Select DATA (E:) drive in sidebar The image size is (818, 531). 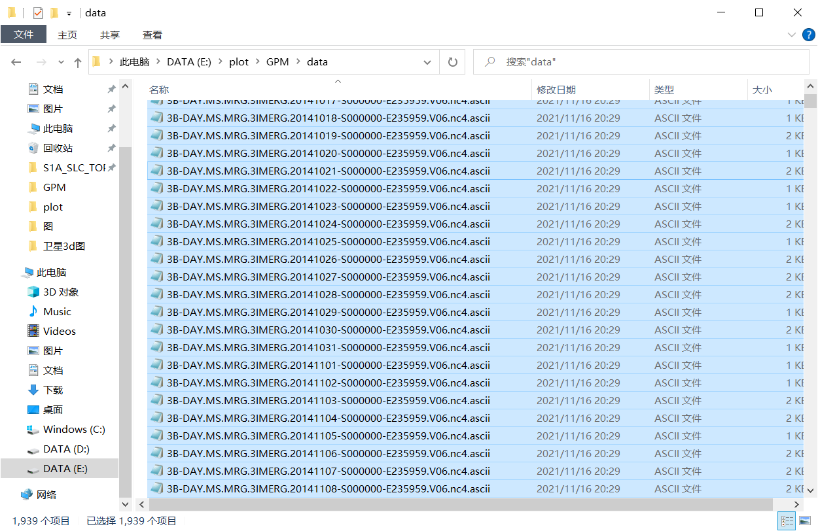point(65,469)
